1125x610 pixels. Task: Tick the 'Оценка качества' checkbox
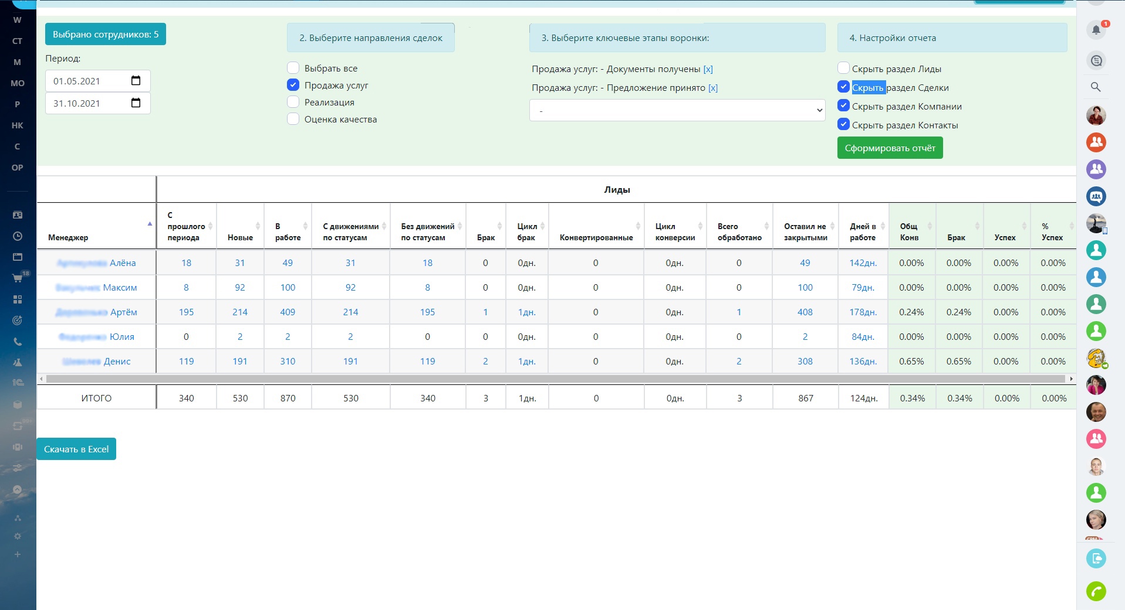293,119
